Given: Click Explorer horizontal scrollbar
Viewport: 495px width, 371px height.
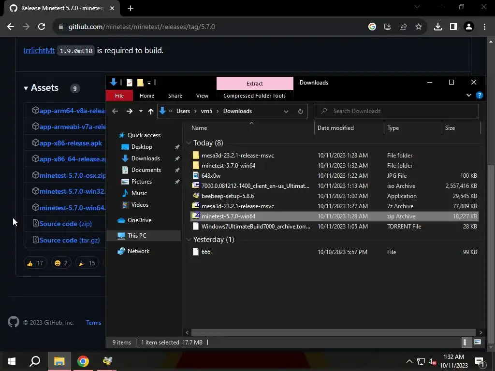Looking at the screenshot, I should pos(334,332).
